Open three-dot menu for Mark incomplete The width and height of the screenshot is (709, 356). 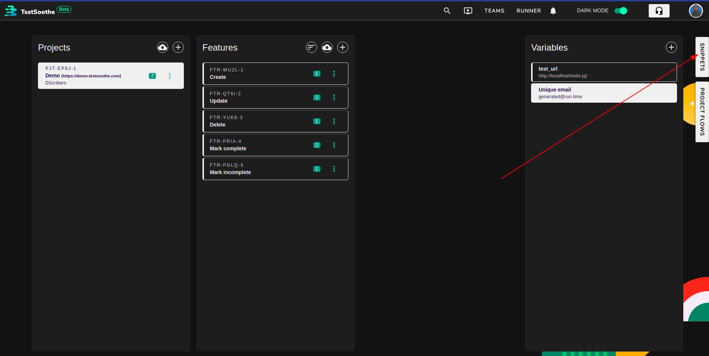pyautogui.click(x=334, y=169)
